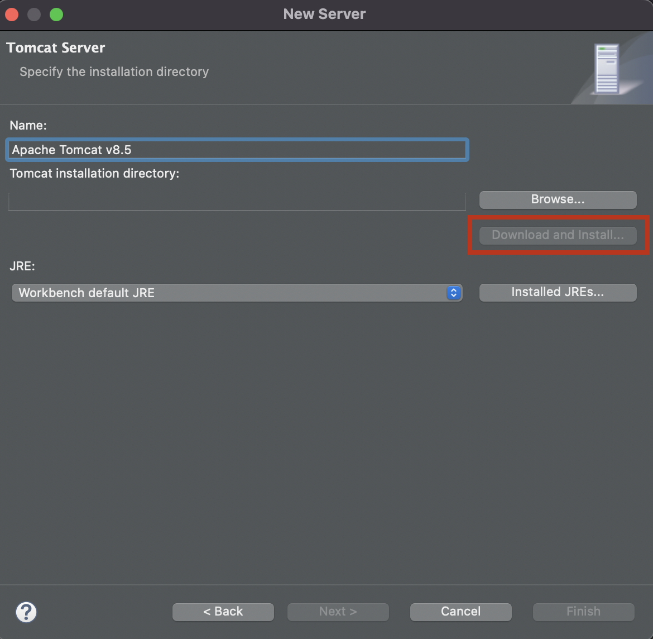This screenshot has width=653, height=639.
Task: Click the Tomcat installation directory label
Action: 94,173
